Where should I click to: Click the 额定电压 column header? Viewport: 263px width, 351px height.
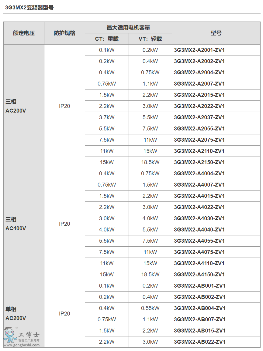point(24,33)
